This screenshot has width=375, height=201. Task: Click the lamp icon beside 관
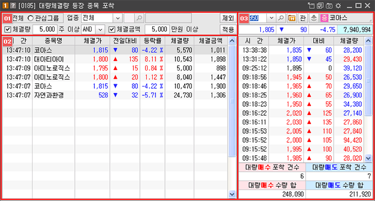point(314,18)
